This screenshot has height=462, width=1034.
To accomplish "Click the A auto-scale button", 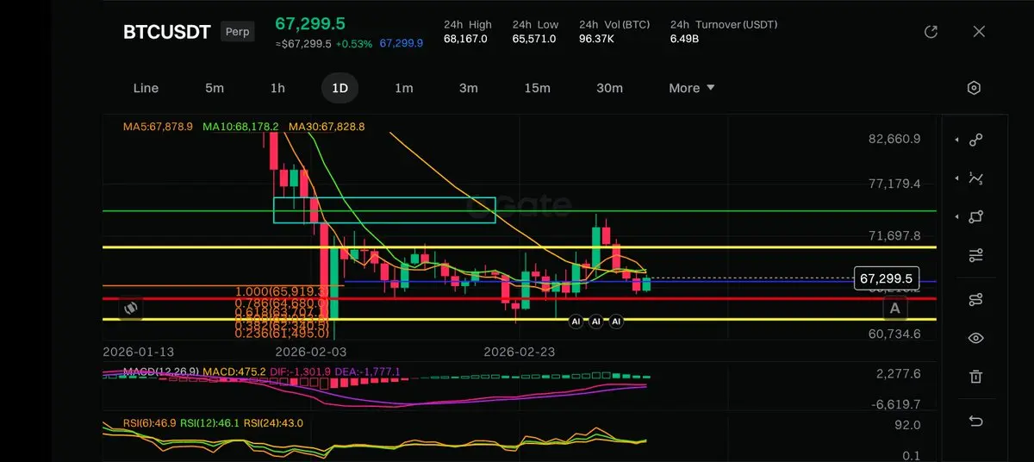I will coord(894,308).
